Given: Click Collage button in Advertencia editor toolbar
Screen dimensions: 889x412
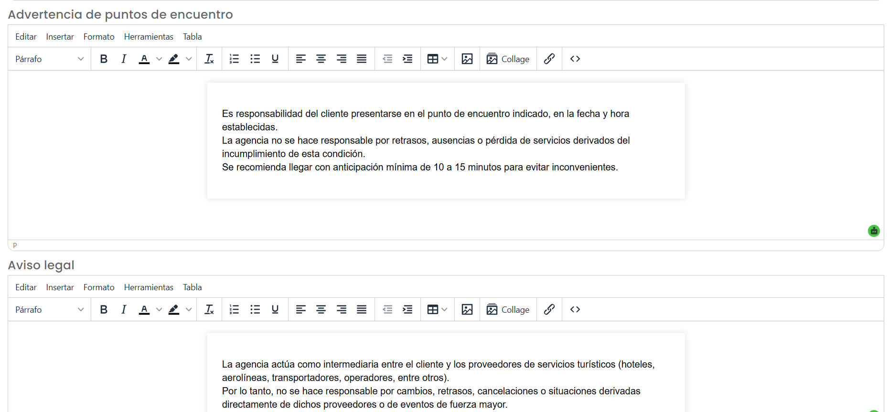Looking at the screenshot, I should click(x=508, y=59).
